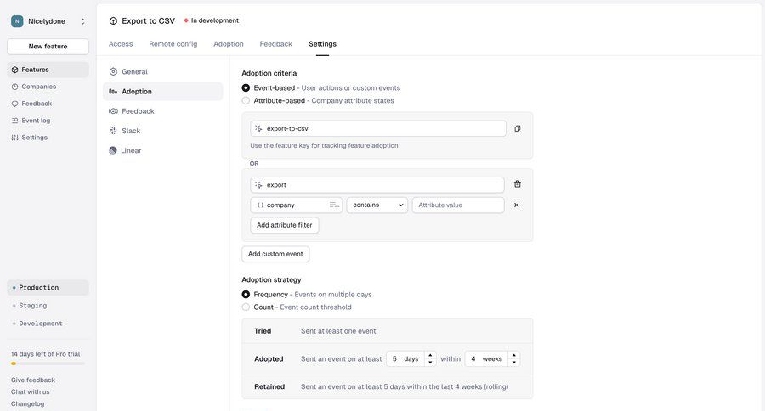Click the Adoption section chart icon
Screen dimensions: 765x411
coord(113,92)
